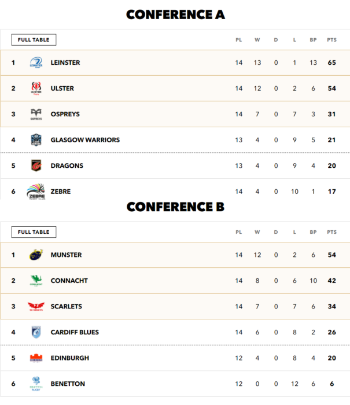Screen dimensions: 350x405
Task: Click the Glasgow Warriors team name
Action: click(x=85, y=140)
